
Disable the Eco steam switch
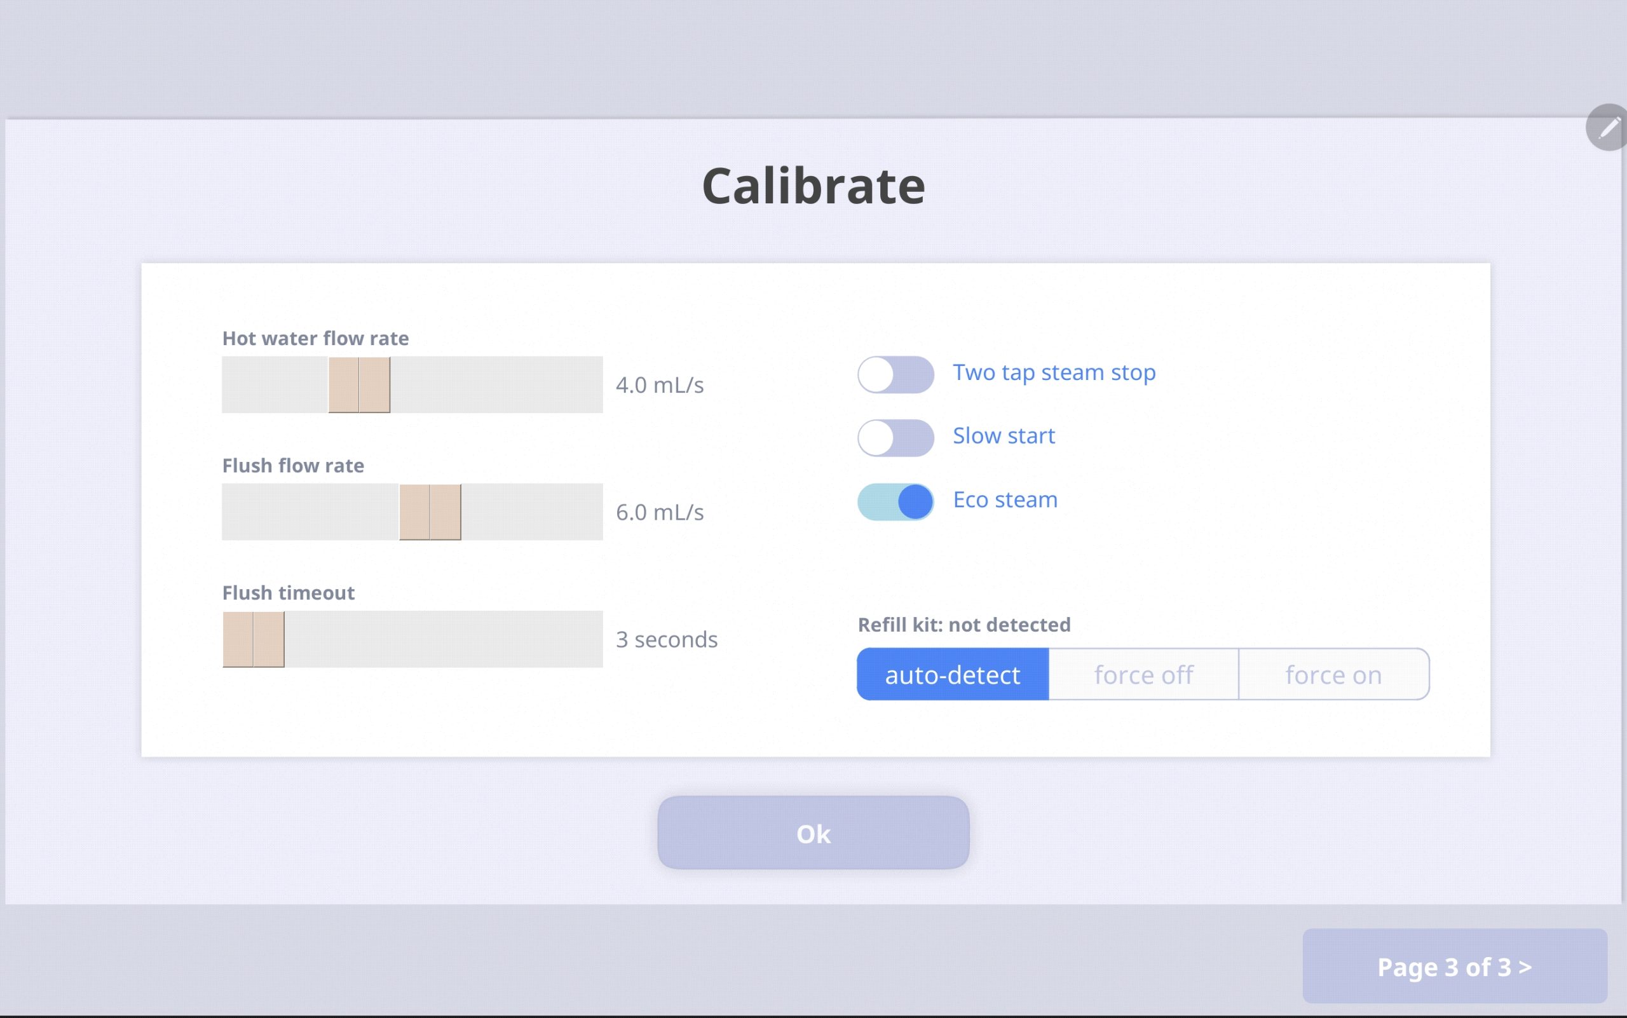pos(895,501)
